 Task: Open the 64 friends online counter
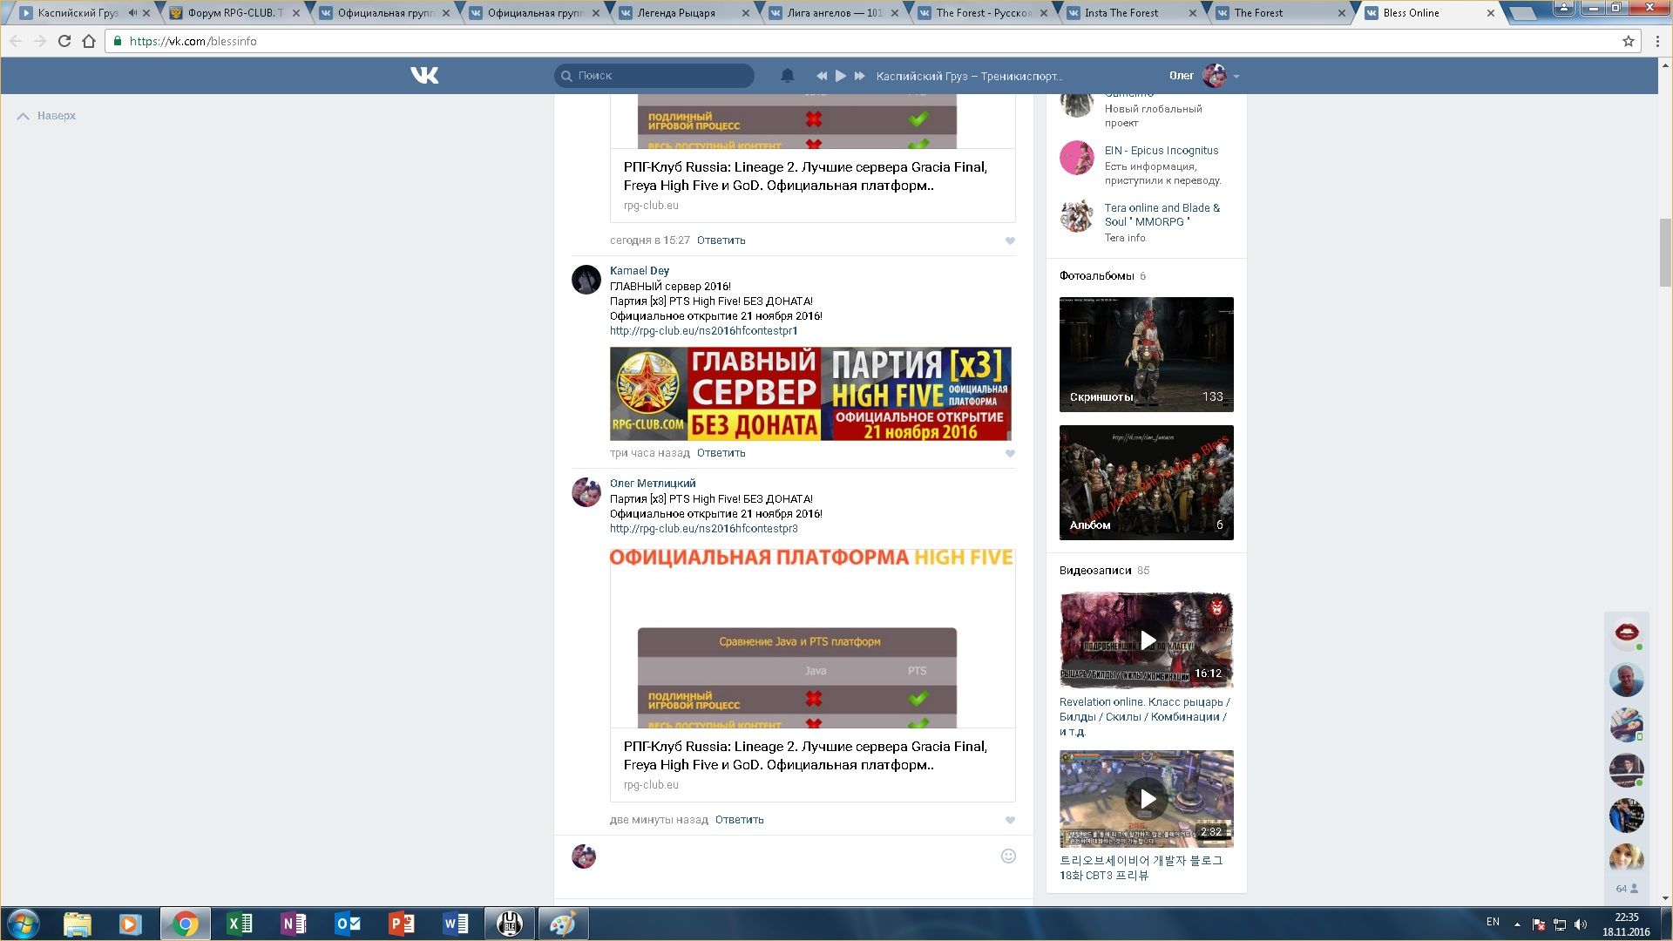tap(1627, 889)
